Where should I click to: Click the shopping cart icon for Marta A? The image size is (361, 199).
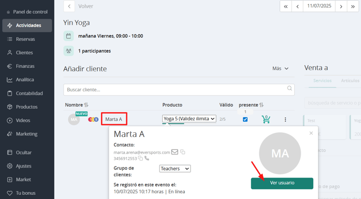[x=266, y=119]
